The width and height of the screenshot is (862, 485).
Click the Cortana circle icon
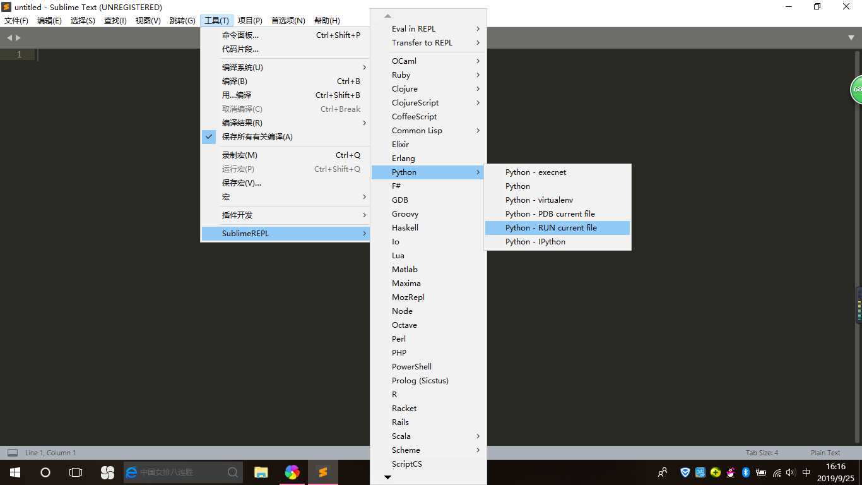coord(45,472)
